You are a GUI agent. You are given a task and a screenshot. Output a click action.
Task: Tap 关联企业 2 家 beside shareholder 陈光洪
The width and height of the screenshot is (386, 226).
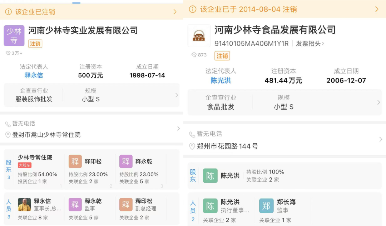[x=263, y=180]
